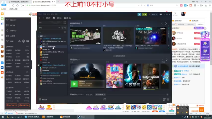Go back with Steam's back arrow
The width and height of the screenshot is (212, 119).
(39, 18)
